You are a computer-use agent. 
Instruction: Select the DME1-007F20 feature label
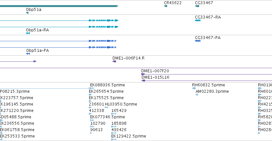[x=155, y=71]
